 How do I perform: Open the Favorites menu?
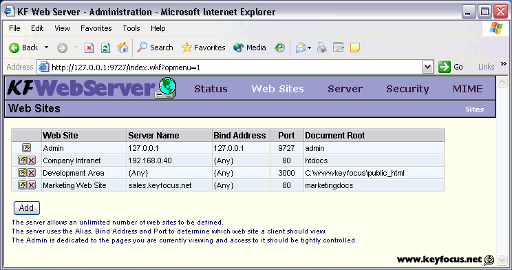pyautogui.click(x=96, y=28)
